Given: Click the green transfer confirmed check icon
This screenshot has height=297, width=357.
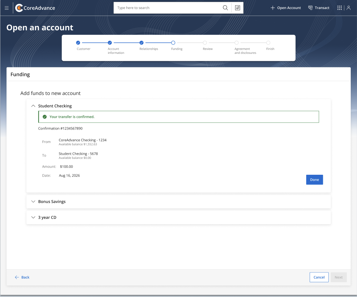Looking at the screenshot, I should coord(45,117).
